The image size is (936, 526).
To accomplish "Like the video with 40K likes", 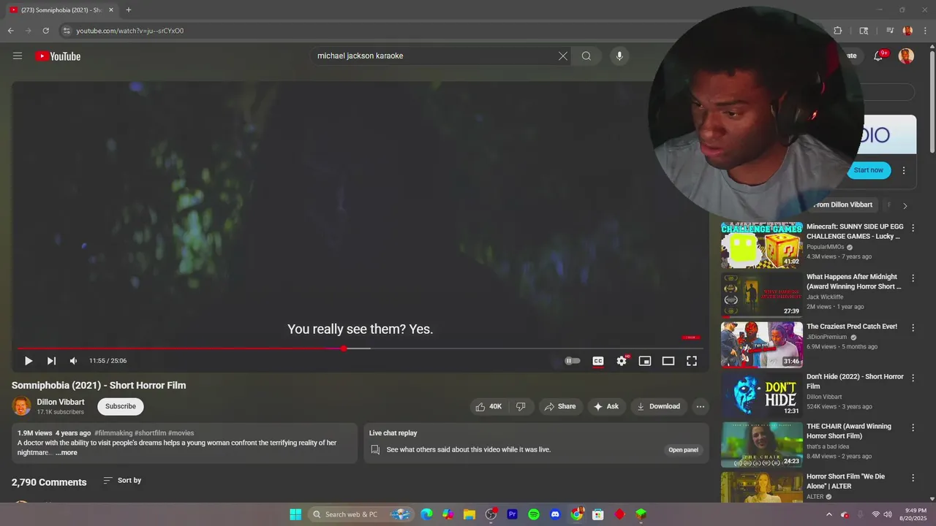I will pos(488,406).
